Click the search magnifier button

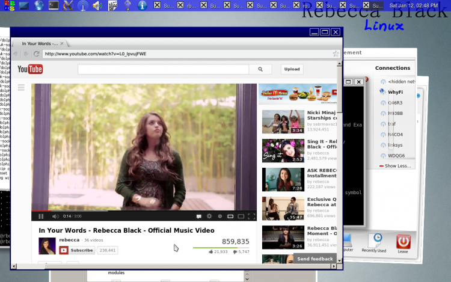[x=260, y=69]
